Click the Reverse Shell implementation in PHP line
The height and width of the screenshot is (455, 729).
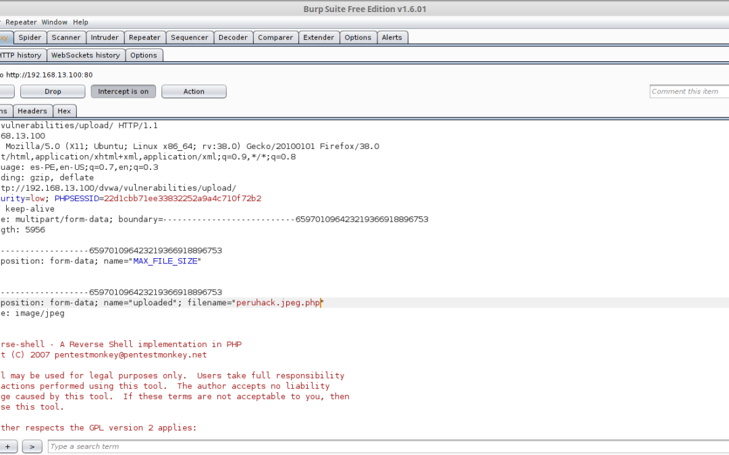coord(121,344)
